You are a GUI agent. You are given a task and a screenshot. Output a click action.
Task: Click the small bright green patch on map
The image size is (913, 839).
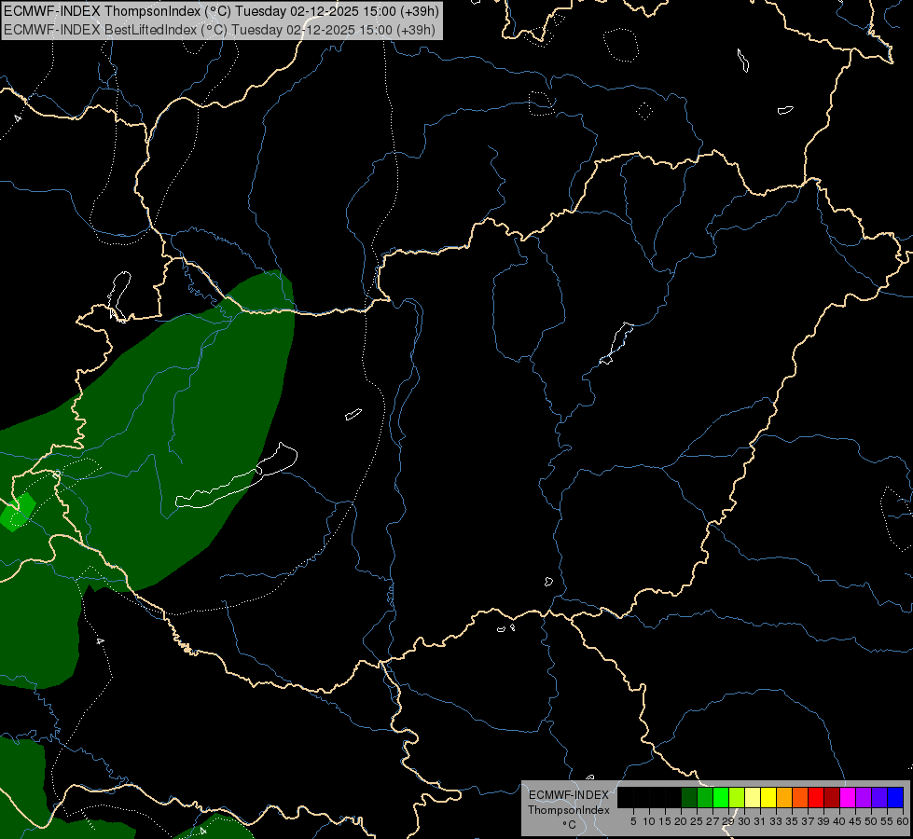click(x=18, y=512)
